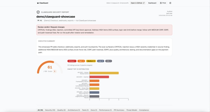
Task: Open the Performance (1) tab
Action: (106, 110)
